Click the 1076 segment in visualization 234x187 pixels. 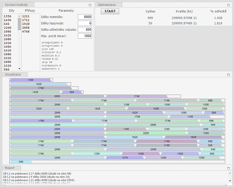click(125, 158)
